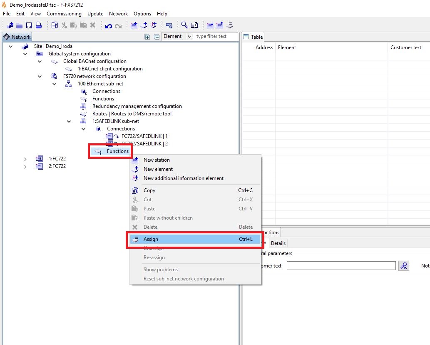Click the Undo arrow in the toolbar

[109, 26]
